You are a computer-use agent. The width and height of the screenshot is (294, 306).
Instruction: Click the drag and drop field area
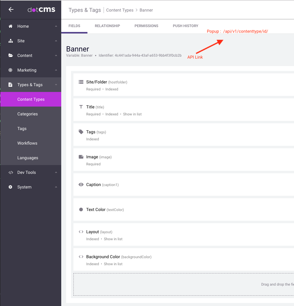[x=183, y=284]
